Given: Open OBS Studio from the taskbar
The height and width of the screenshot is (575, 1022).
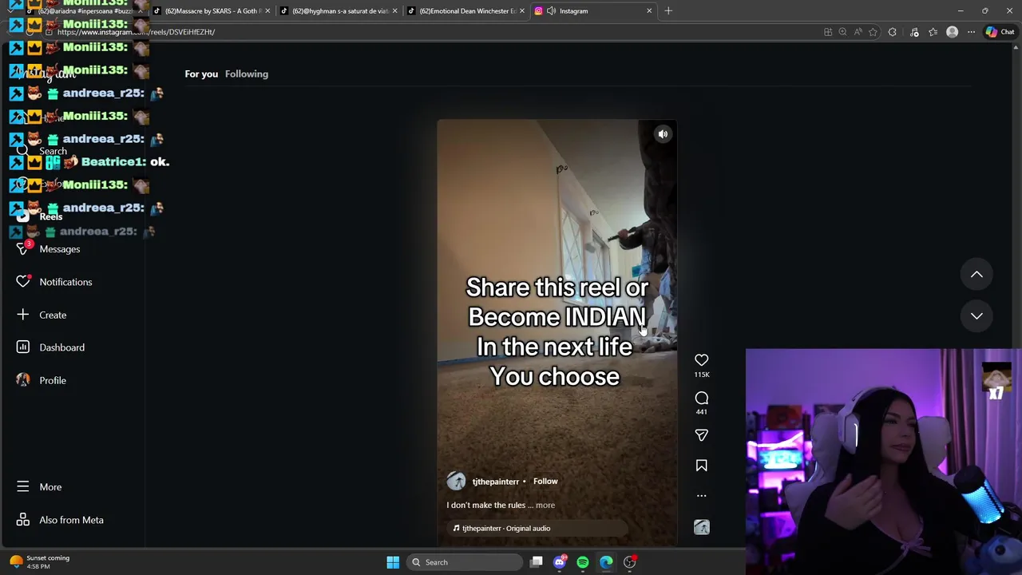Looking at the screenshot, I should tap(629, 562).
